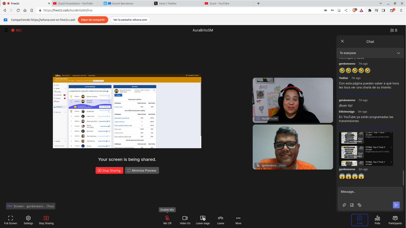Image resolution: width=406 pixels, height=228 pixels.
Task: Open the browser main hamburger menu
Action: 401,10
